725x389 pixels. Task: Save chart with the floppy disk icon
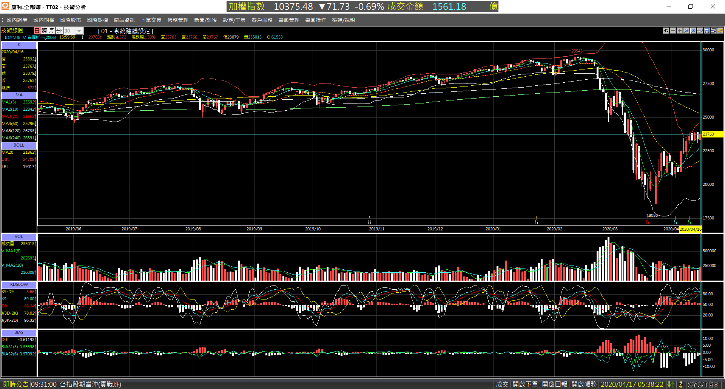707,31
